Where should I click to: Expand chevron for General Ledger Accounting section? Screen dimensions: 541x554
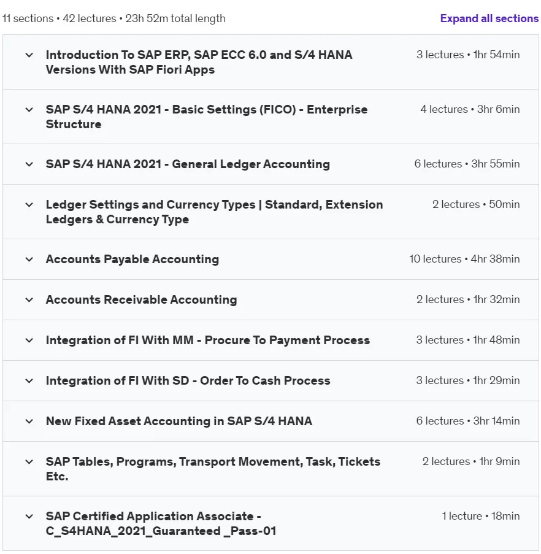(29, 164)
